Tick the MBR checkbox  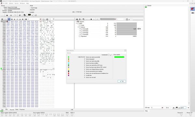click(x=78, y=23)
